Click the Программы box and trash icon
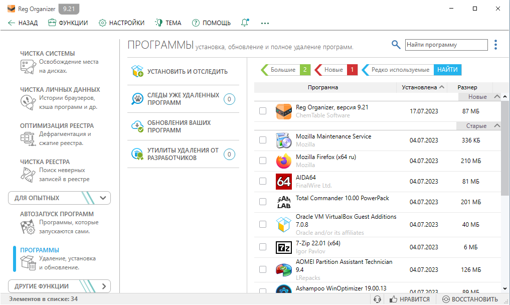Viewport: 510px width, 305px height. (28, 263)
